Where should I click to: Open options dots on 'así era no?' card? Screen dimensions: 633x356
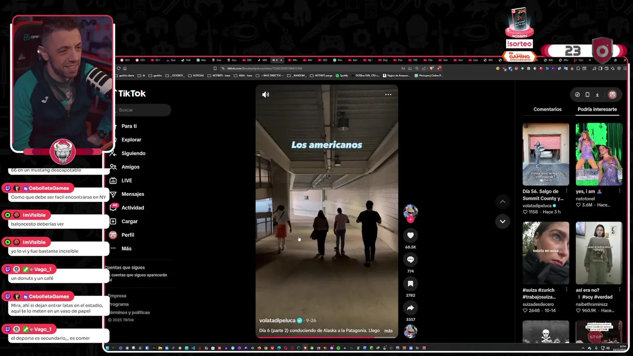620,290
